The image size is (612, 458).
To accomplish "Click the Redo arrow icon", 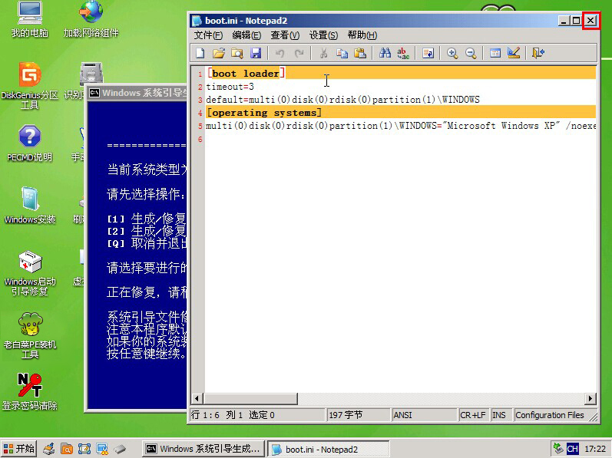I will 299,53.
